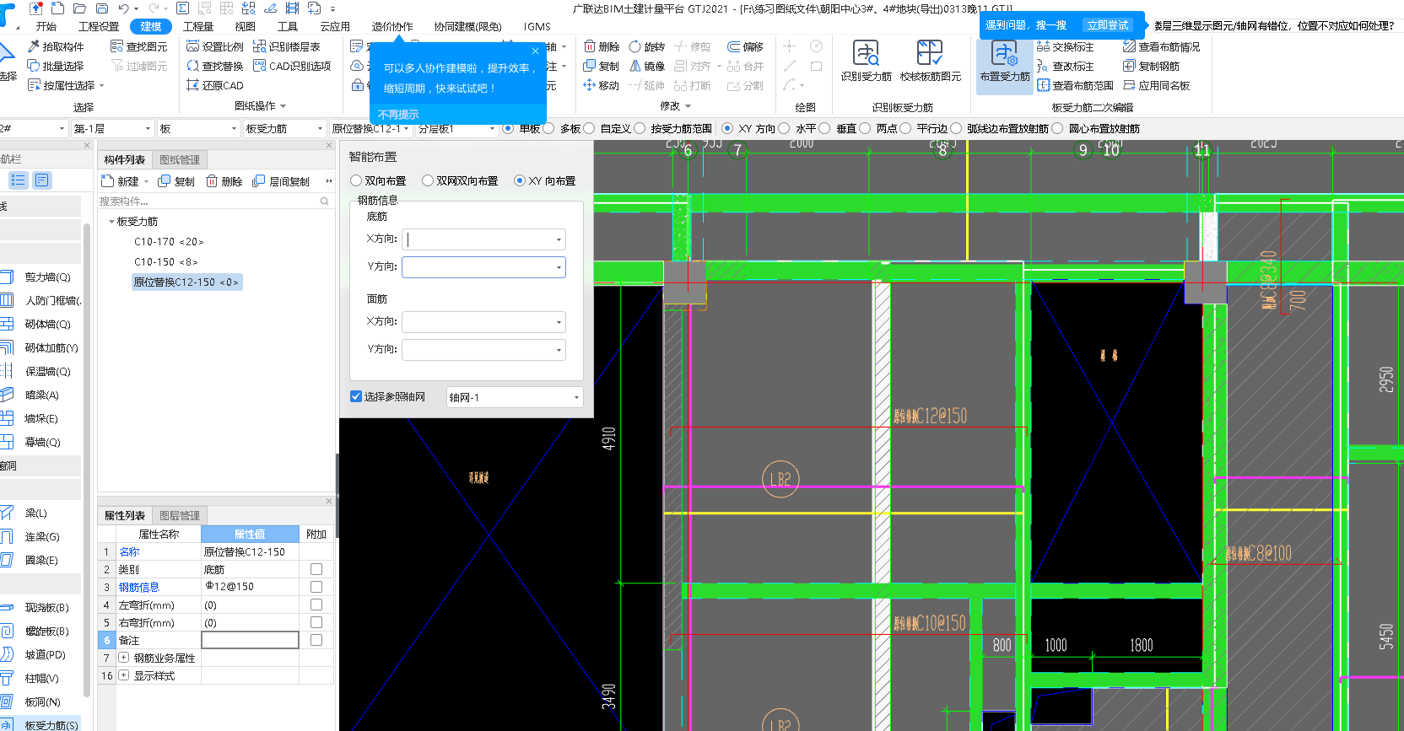Image resolution: width=1404 pixels, height=731 pixels.
Task: Expand the 钢筋业务属性 property row
Action: point(124,658)
